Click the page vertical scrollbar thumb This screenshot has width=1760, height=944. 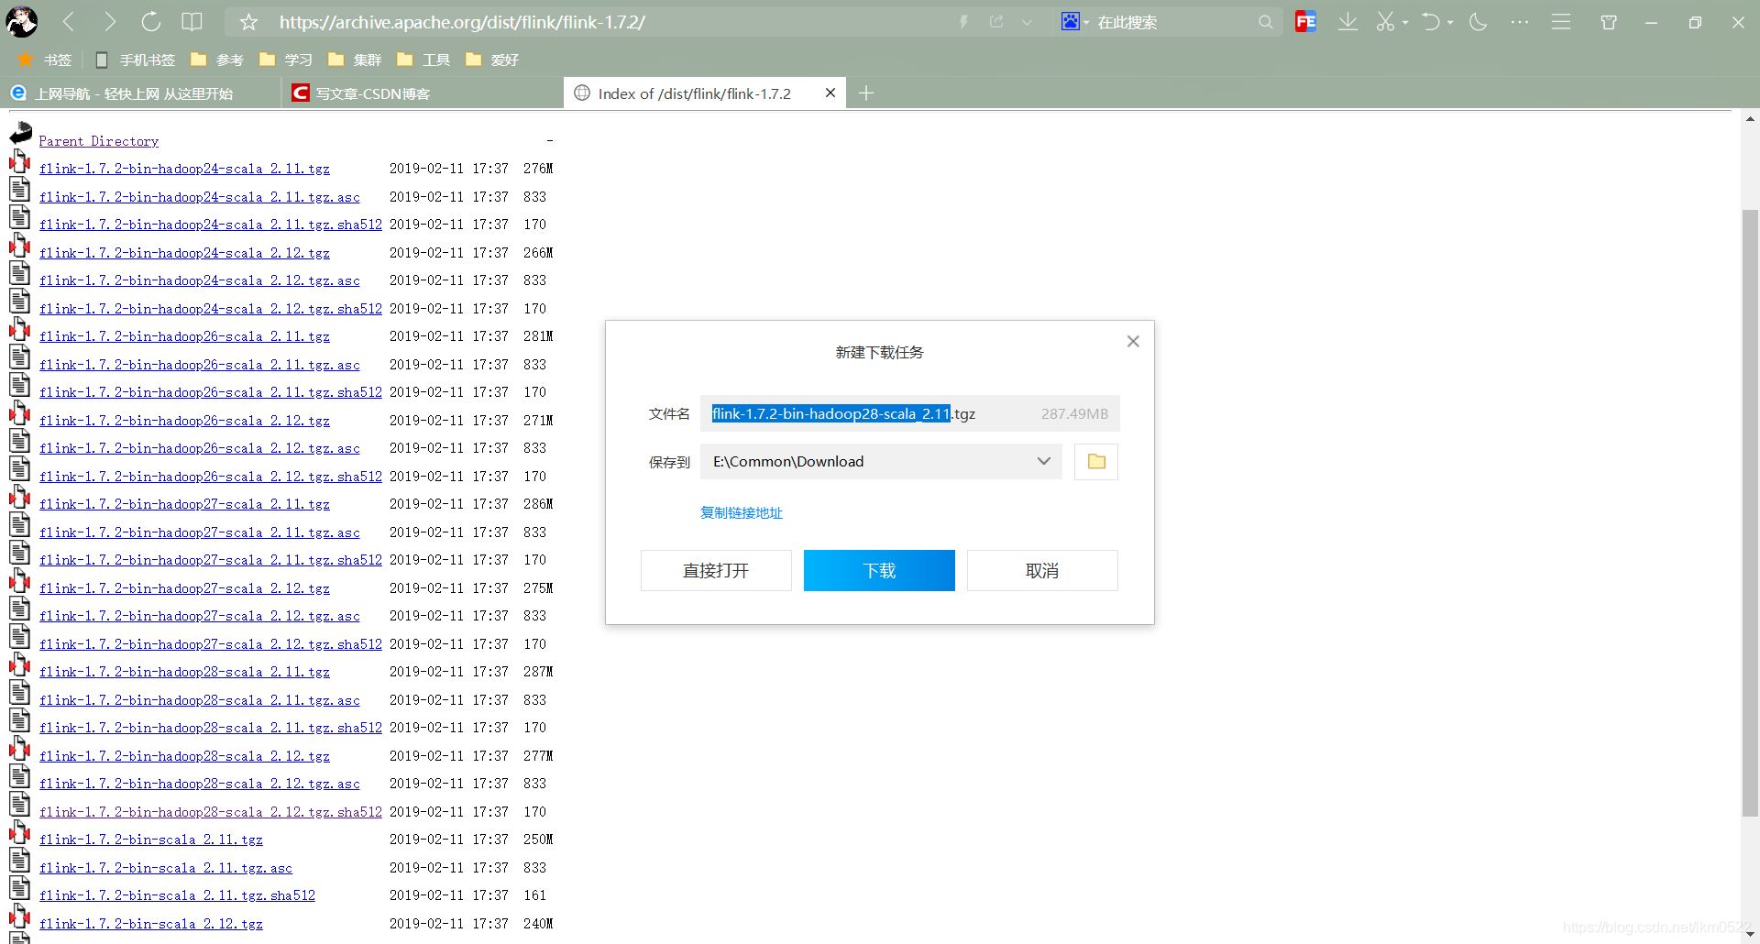pyautogui.click(x=1750, y=513)
